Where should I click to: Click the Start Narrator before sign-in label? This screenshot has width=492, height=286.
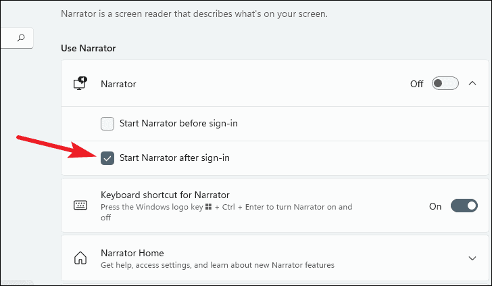(178, 123)
